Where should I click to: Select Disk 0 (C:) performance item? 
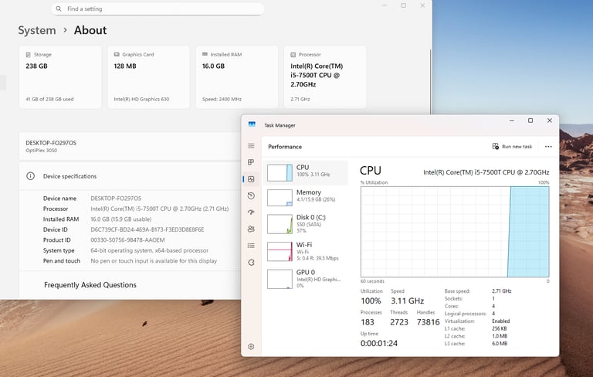306,224
